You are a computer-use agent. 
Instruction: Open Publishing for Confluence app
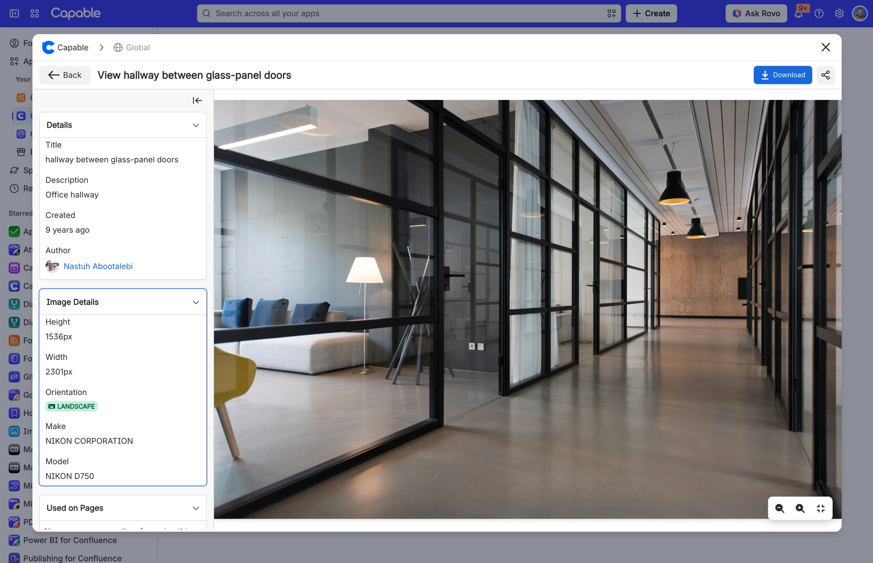click(x=65, y=558)
